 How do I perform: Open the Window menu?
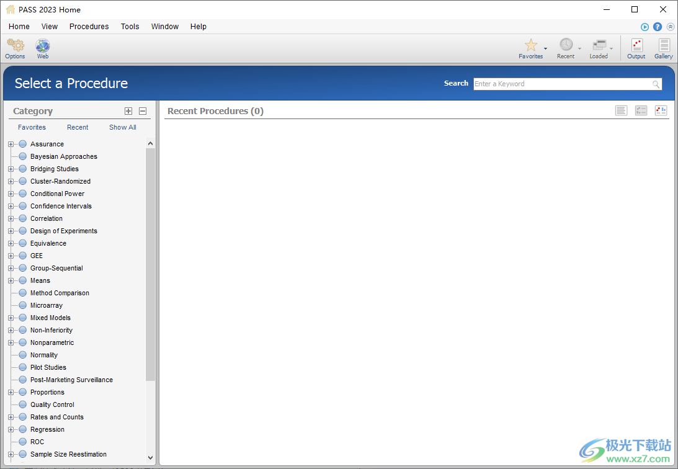[165, 27]
